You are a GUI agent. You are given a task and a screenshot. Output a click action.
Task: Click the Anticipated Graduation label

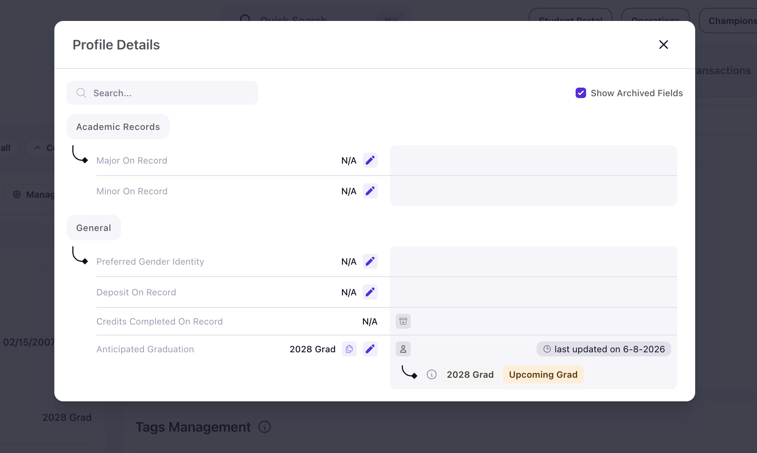[145, 349]
